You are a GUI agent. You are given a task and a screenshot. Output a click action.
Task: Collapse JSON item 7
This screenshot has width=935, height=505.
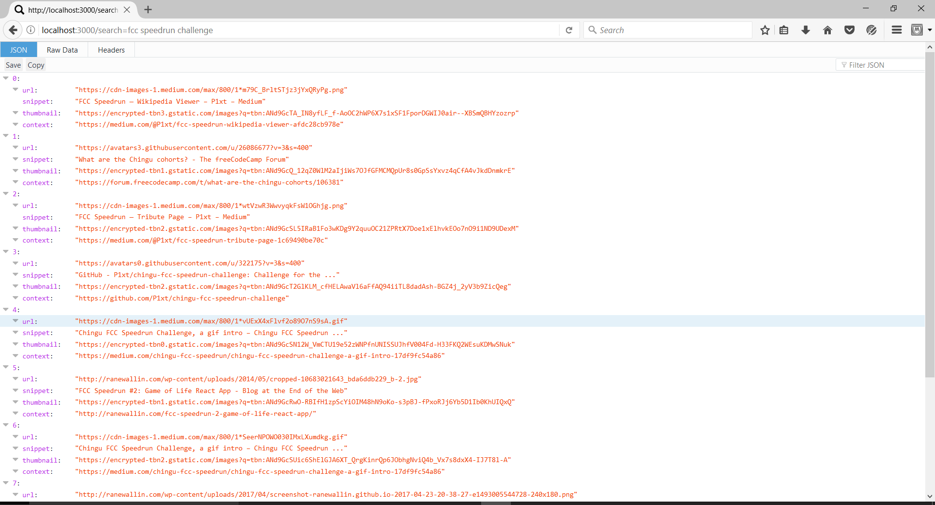pyautogui.click(x=6, y=483)
